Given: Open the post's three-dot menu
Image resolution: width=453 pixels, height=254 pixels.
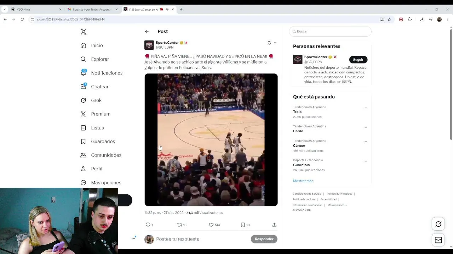Looking at the screenshot, I should [276, 43].
